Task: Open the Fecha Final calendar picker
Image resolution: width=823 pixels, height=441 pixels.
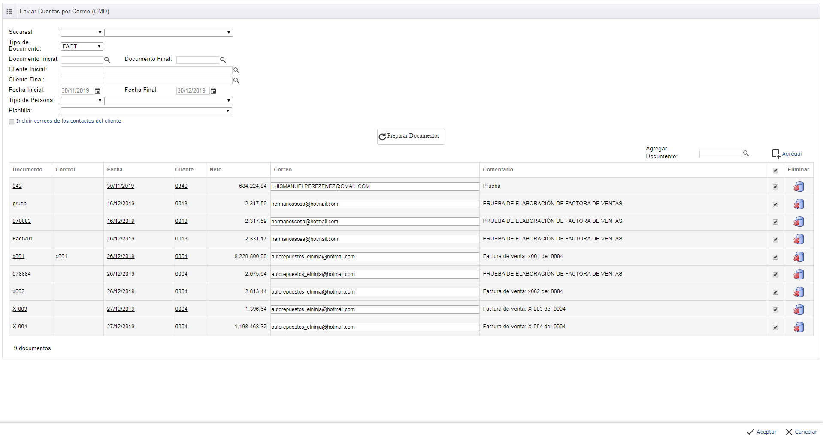Action: (213, 91)
